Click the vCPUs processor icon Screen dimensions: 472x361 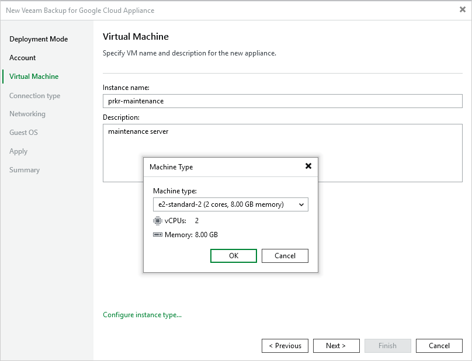point(158,221)
